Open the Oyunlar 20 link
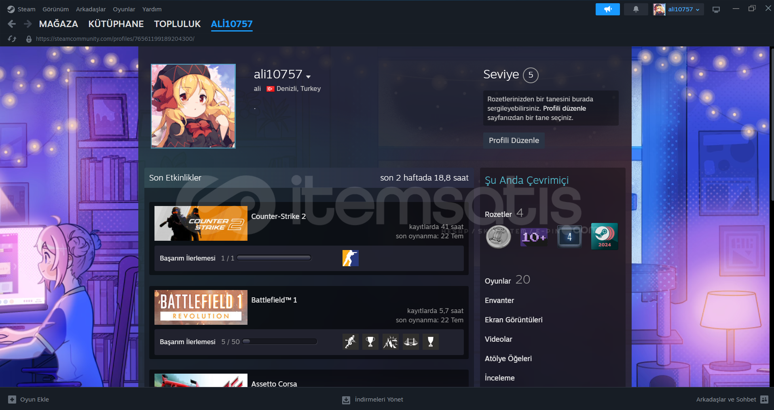 [508, 280]
